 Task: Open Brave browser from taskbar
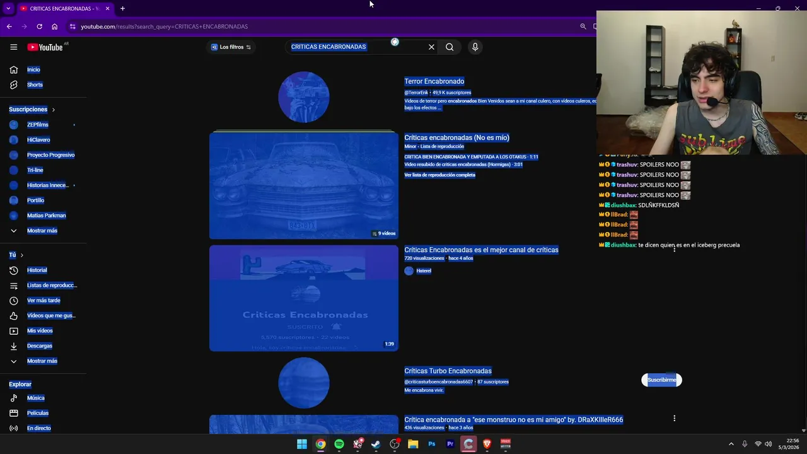pos(487,444)
